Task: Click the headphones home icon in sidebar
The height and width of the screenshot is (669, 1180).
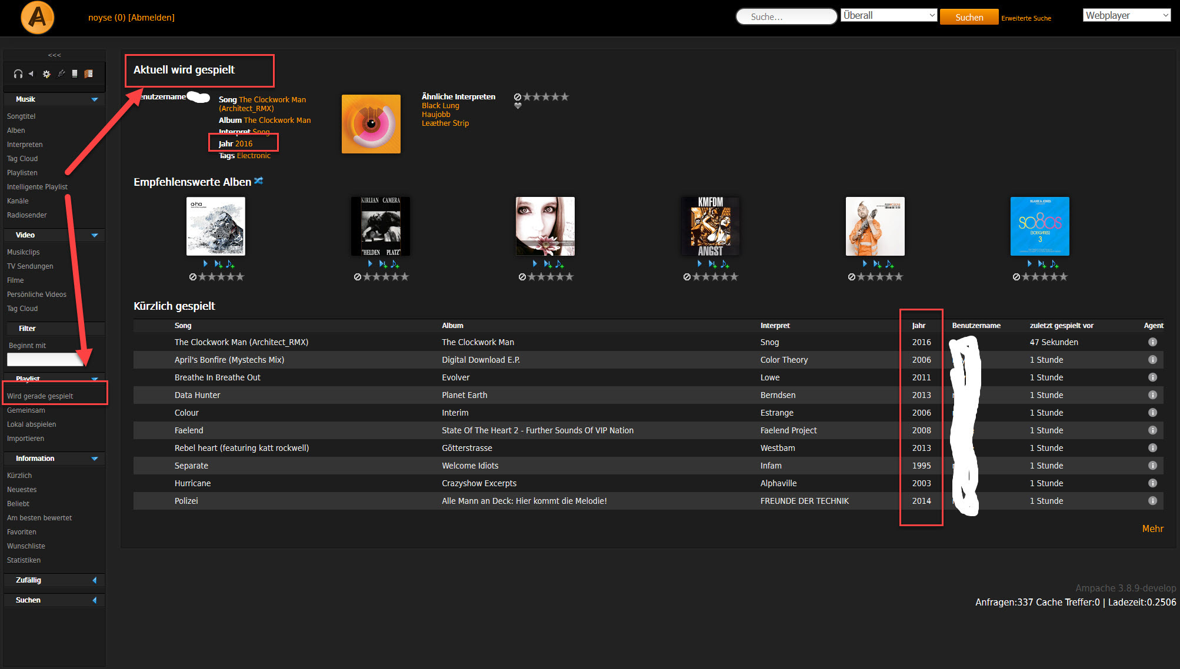Action: pyautogui.click(x=18, y=74)
